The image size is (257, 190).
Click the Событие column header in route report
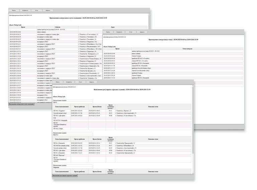pos(58,27)
